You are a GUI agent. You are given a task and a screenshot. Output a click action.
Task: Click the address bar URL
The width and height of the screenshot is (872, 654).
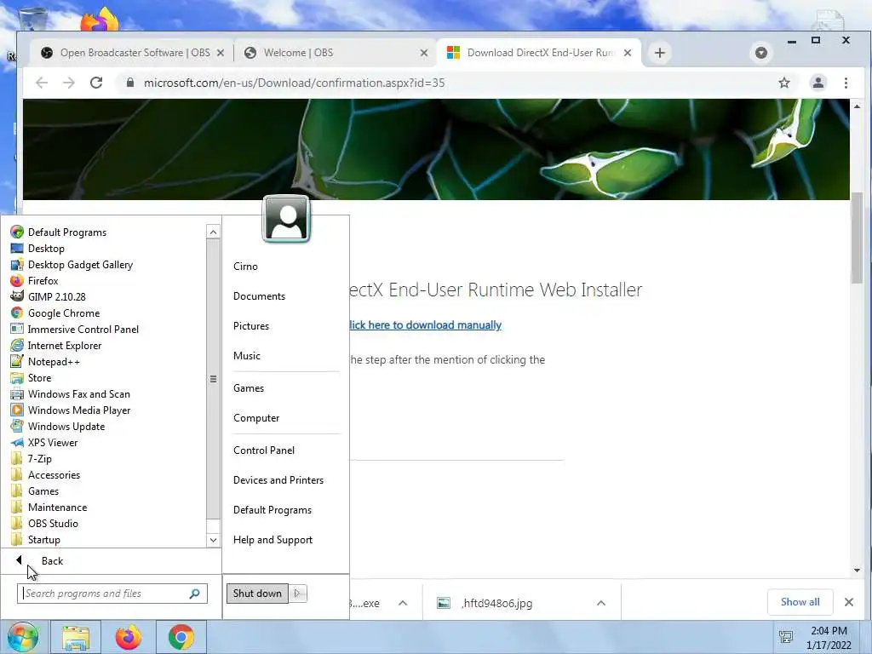click(294, 83)
